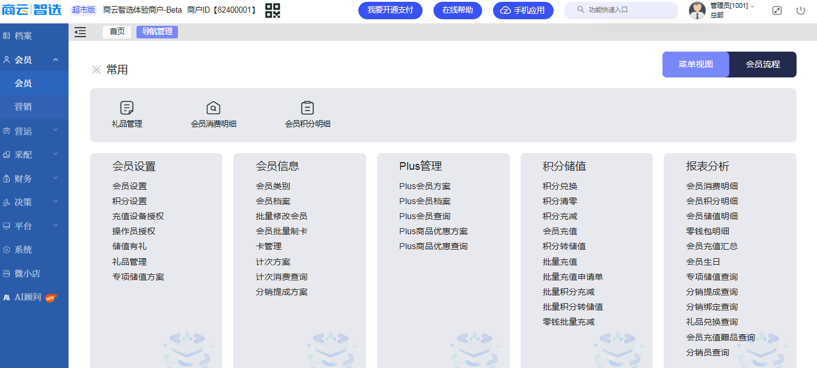Open 充值设备授权 under 会员设置

pyautogui.click(x=138, y=216)
